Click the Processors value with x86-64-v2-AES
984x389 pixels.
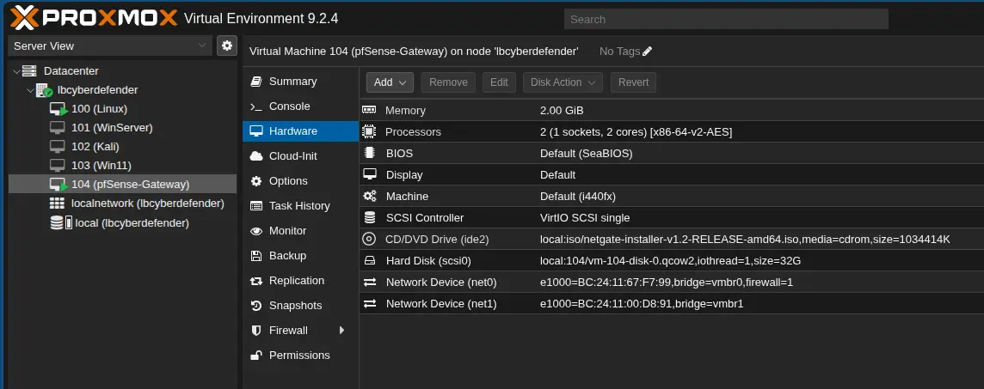pos(636,132)
